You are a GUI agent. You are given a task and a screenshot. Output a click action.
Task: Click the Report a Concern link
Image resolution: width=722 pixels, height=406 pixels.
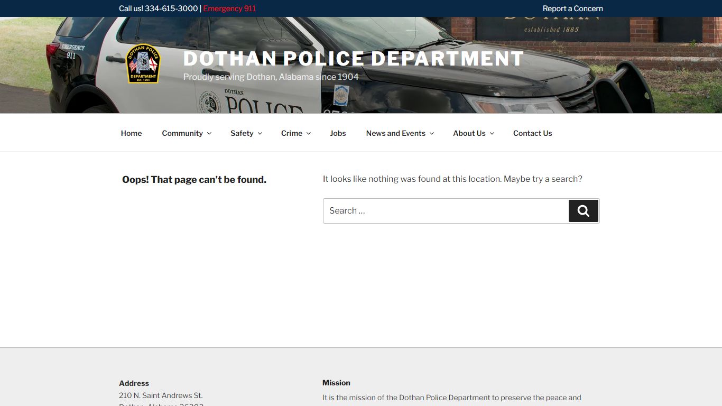[x=573, y=8]
